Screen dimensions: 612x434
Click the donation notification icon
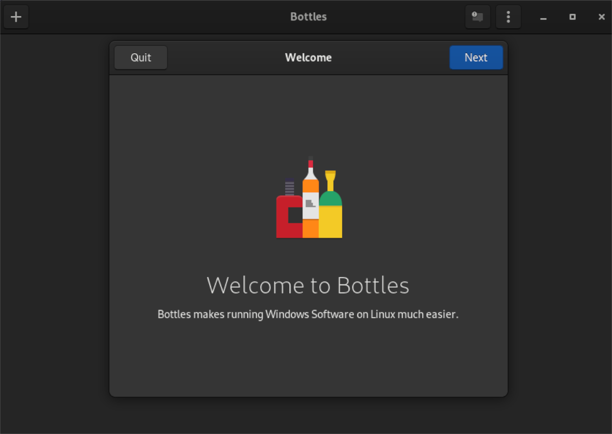coord(477,17)
